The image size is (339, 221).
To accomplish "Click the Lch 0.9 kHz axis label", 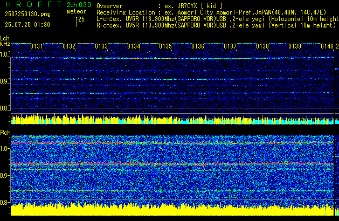I will pyautogui.click(x=4, y=81).
